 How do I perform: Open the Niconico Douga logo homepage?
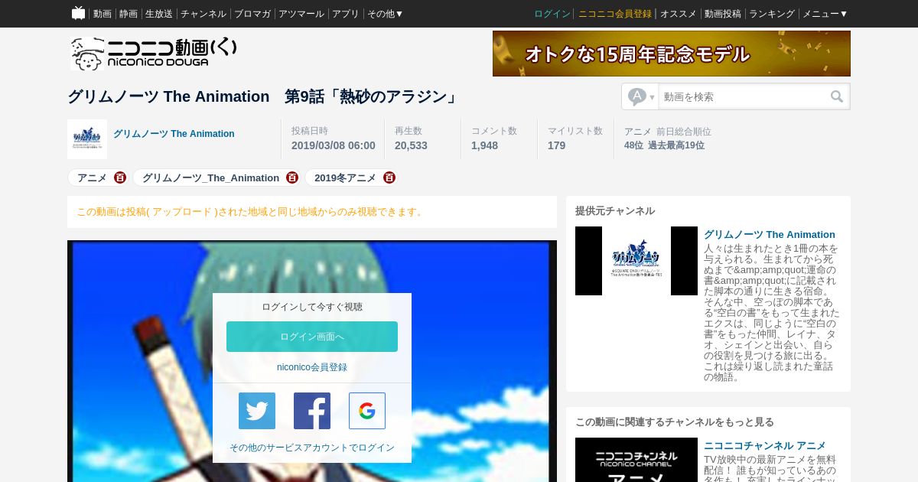coord(154,53)
